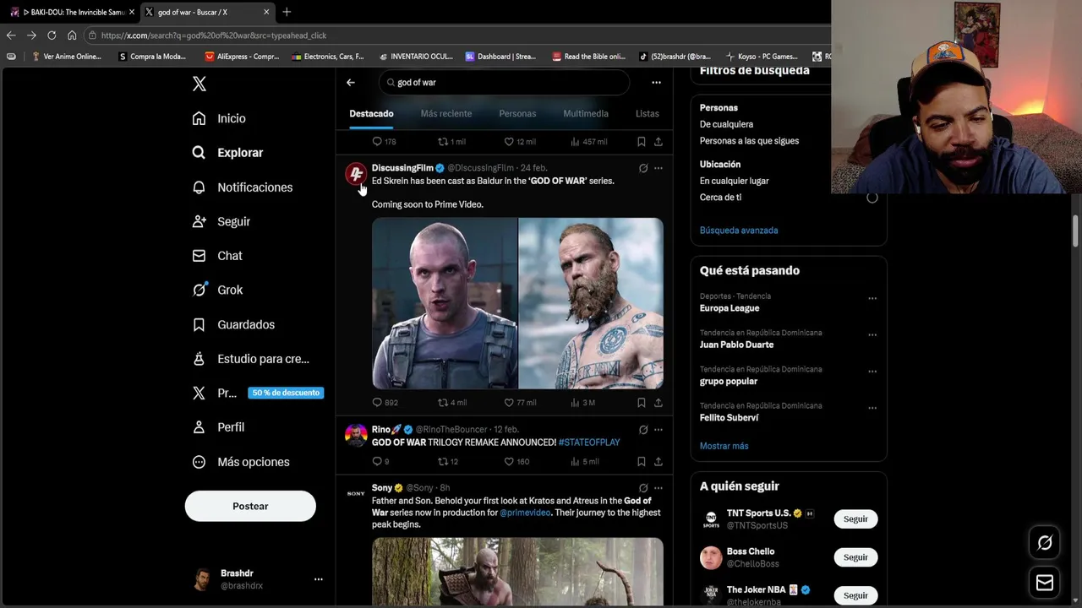Follow TNT Sports U.S. with Seguir
This screenshot has height=608, width=1082.
coord(855,519)
